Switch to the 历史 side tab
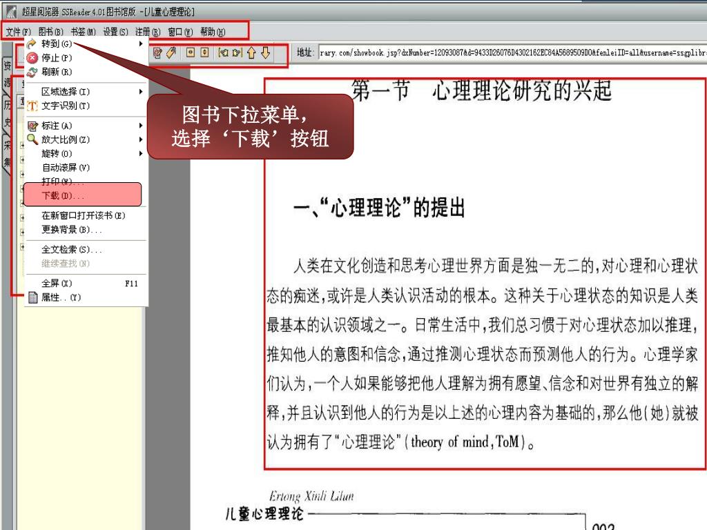This screenshot has height=530, width=707. [x=7, y=115]
